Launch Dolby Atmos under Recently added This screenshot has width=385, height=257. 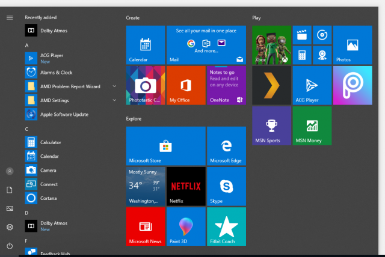[70, 31]
